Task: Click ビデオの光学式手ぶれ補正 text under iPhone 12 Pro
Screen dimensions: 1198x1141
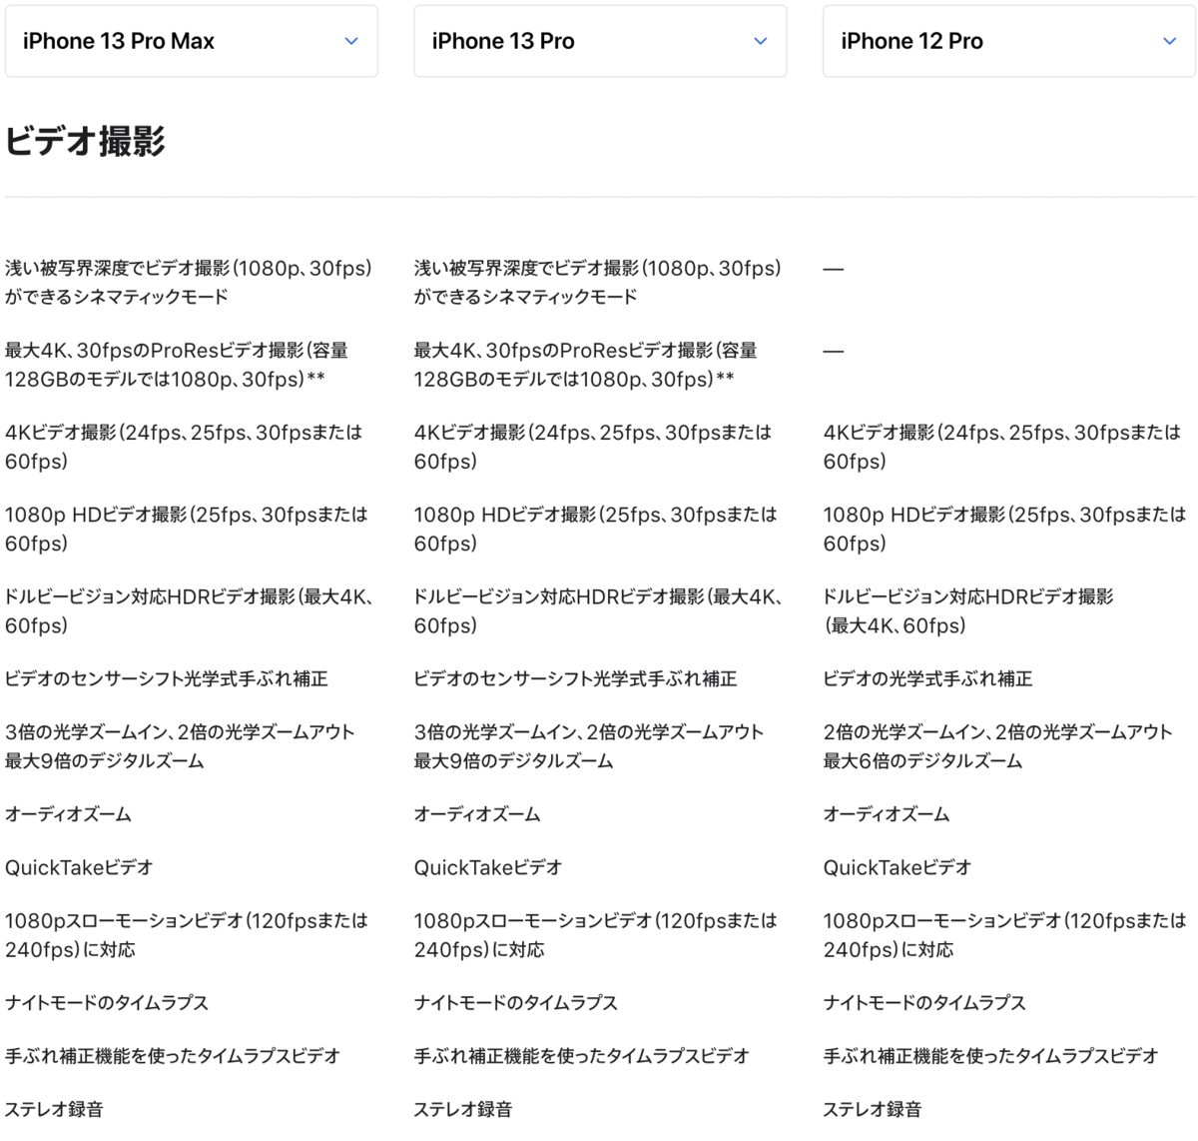Action: coord(928,678)
